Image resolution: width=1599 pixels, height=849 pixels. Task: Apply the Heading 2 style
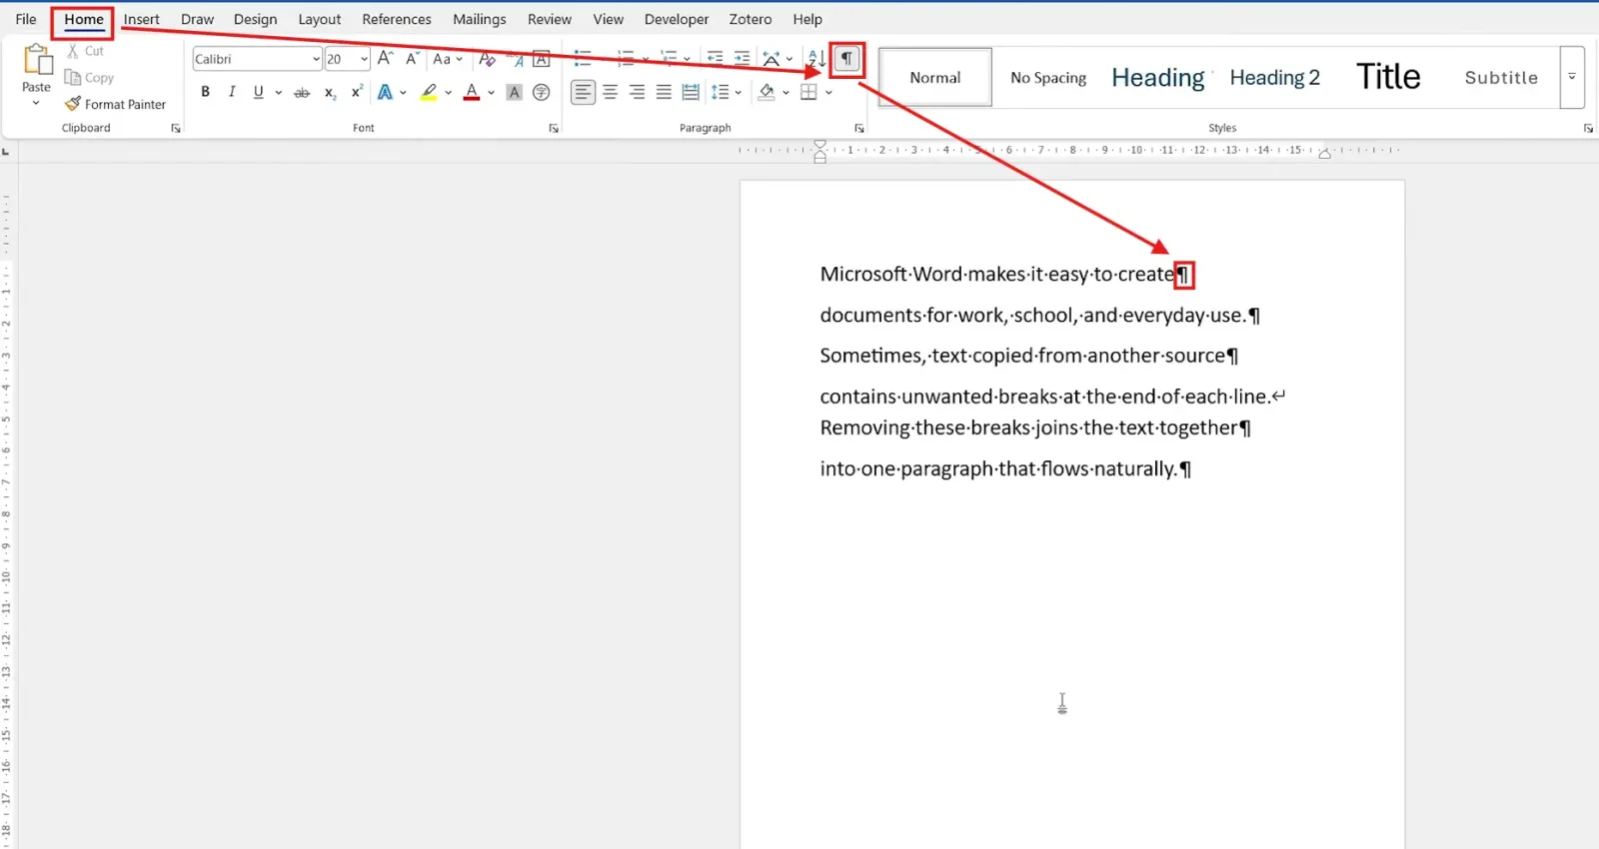1274,77
